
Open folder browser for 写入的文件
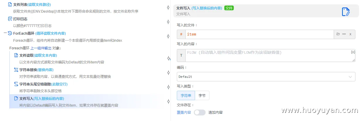(x=338, y=34)
